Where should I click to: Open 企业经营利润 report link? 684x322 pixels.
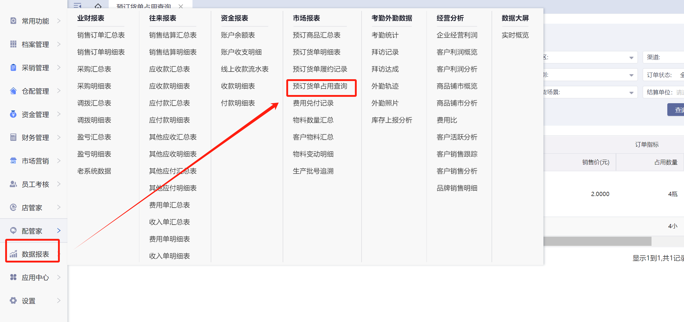tap(457, 35)
